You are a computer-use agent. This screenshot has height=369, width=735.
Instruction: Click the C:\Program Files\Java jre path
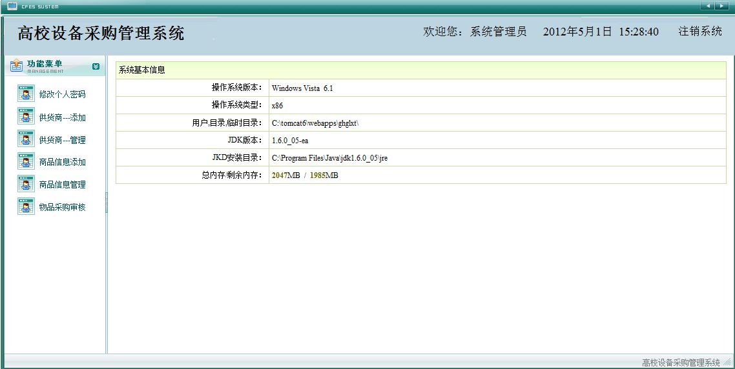click(x=329, y=158)
